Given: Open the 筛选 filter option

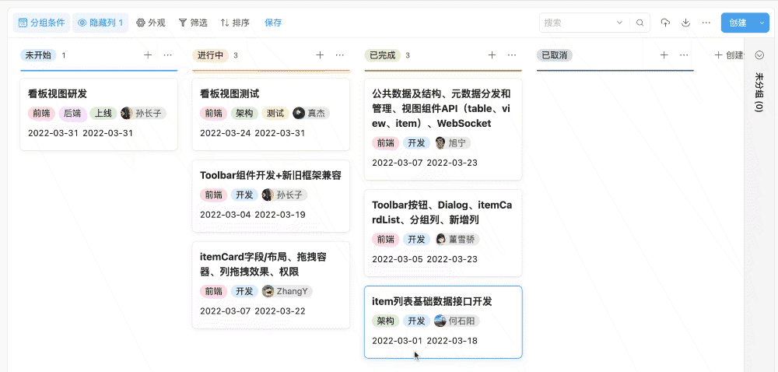Looking at the screenshot, I should click(193, 23).
